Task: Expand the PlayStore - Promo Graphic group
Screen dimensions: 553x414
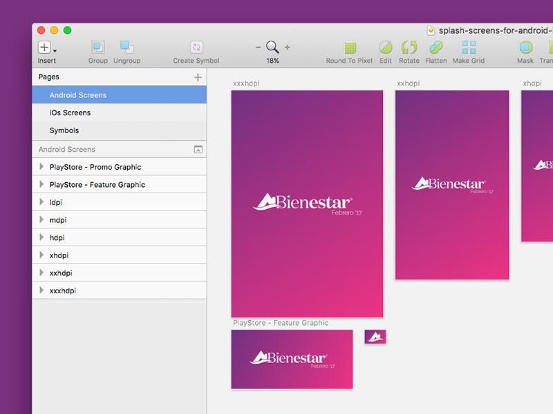Action: click(43, 166)
